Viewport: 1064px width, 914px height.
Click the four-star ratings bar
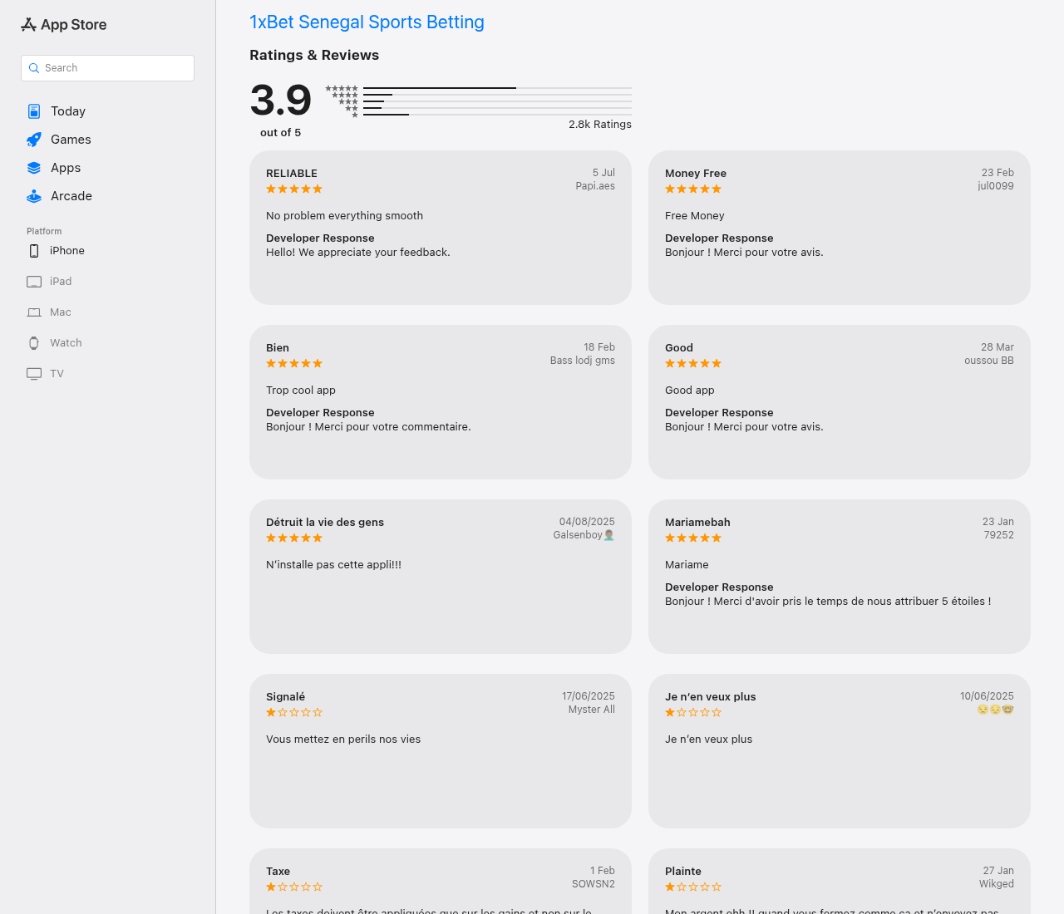coord(497,95)
